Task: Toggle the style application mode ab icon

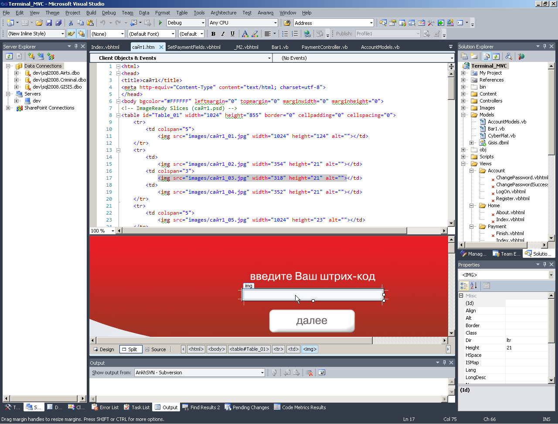Action: point(71,34)
